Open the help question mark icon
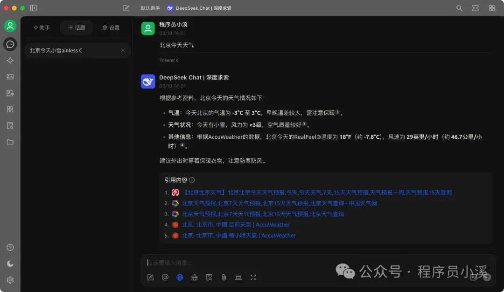The height and width of the screenshot is (292, 504). click(10, 247)
